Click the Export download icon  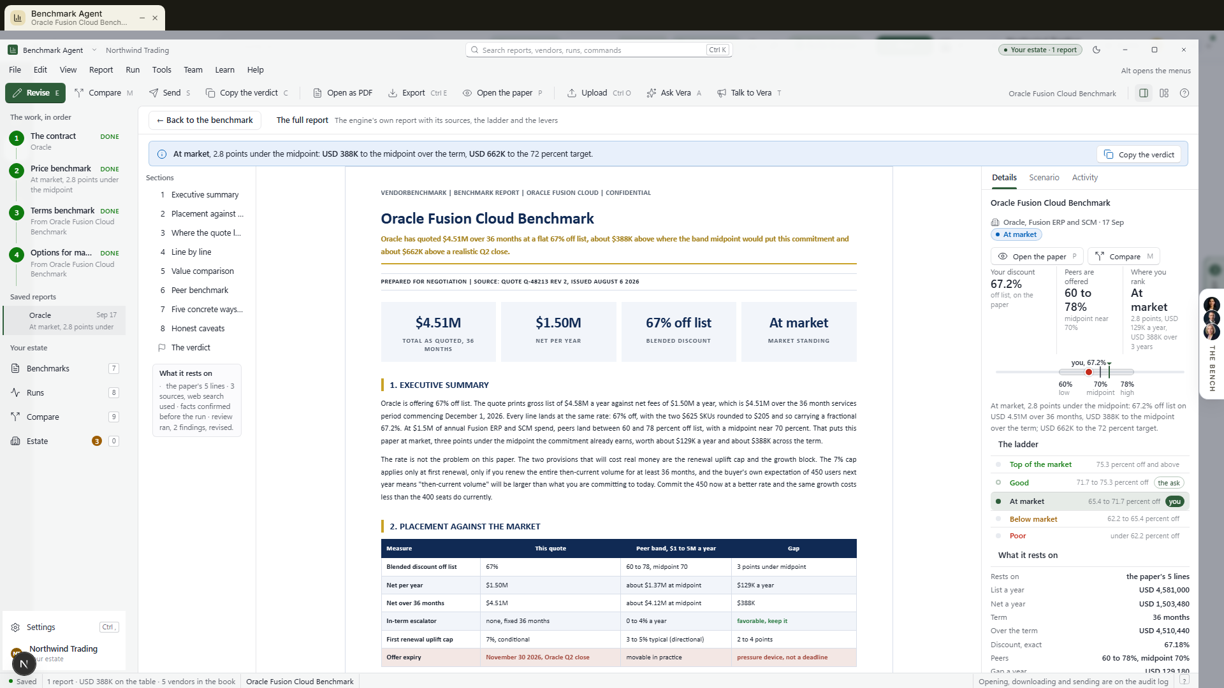click(393, 93)
